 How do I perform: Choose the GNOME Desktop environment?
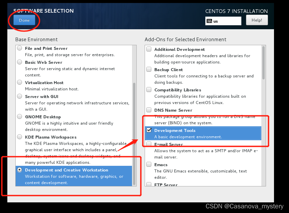pyautogui.click(x=19, y=116)
